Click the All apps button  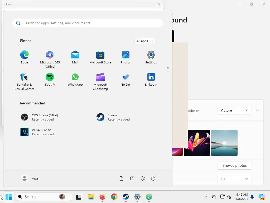pyautogui.click(x=145, y=41)
